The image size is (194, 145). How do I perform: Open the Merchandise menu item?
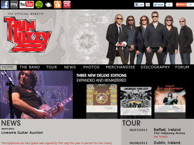(121, 67)
